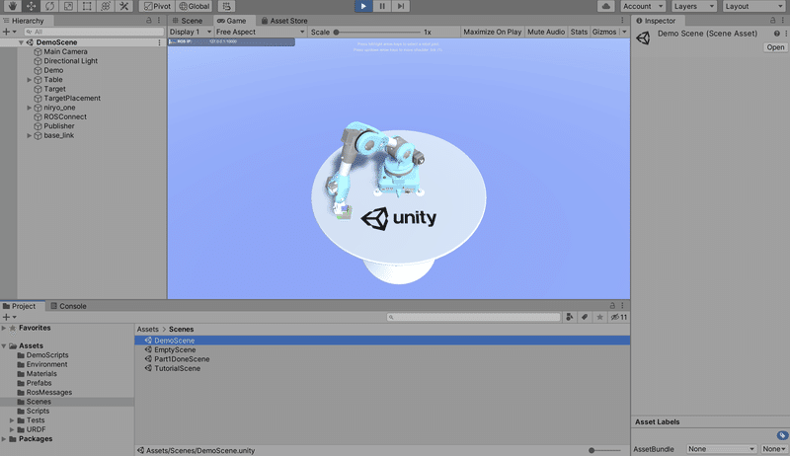Select the Scale tool

point(68,6)
